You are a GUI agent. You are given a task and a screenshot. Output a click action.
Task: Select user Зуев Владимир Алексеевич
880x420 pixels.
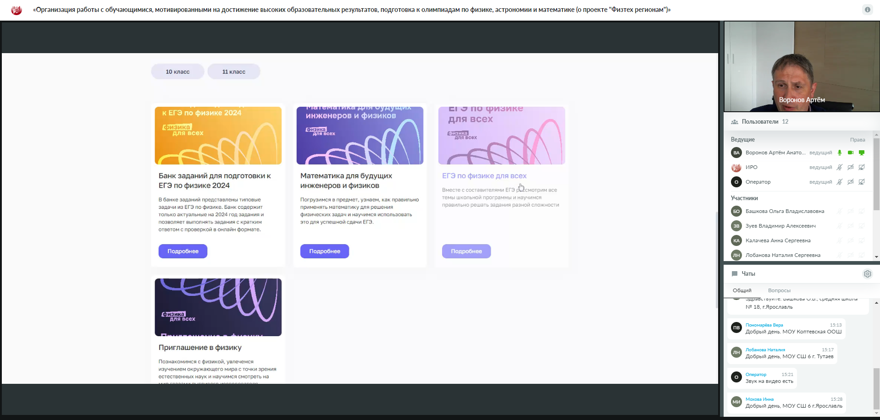click(780, 226)
